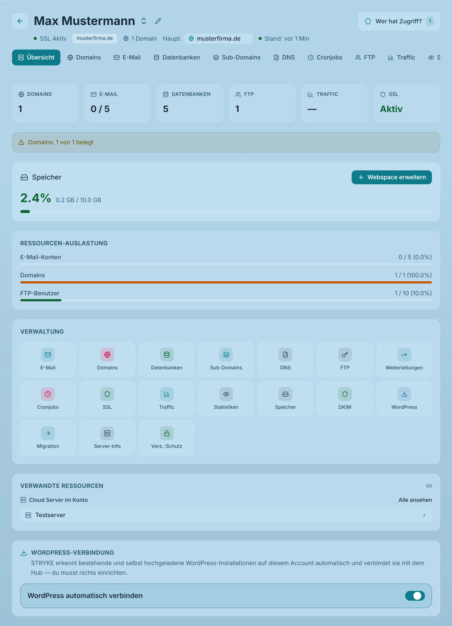
Task: Expand the Testserver row chevron
Action: tap(424, 515)
